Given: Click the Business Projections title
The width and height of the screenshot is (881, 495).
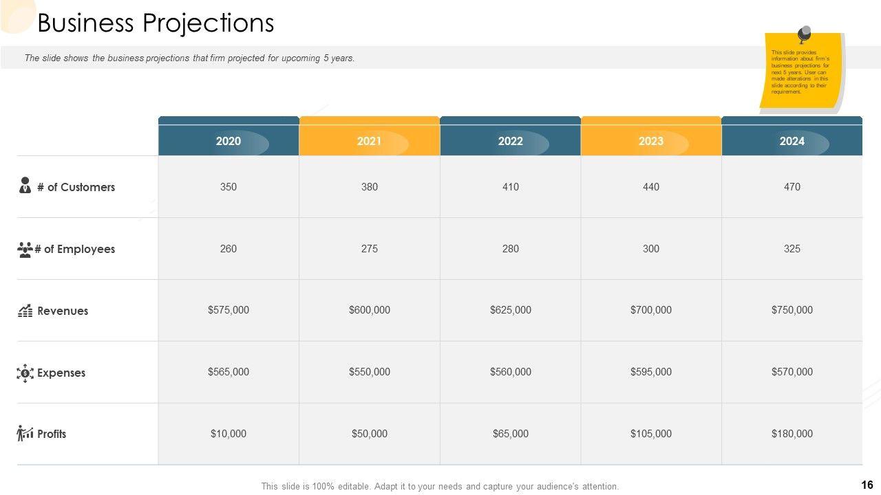Looking at the screenshot, I should (x=156, y=23).
